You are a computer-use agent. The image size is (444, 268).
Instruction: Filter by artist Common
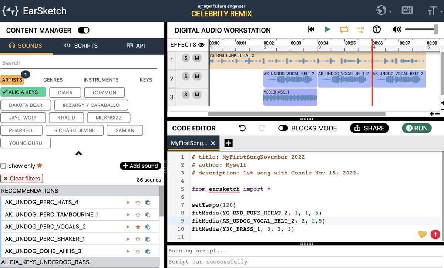coord(104,92)
